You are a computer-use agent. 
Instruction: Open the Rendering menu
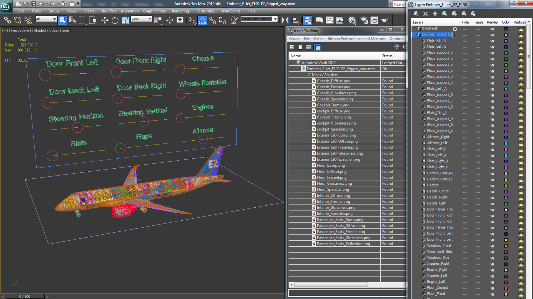[x=180, y=11]
